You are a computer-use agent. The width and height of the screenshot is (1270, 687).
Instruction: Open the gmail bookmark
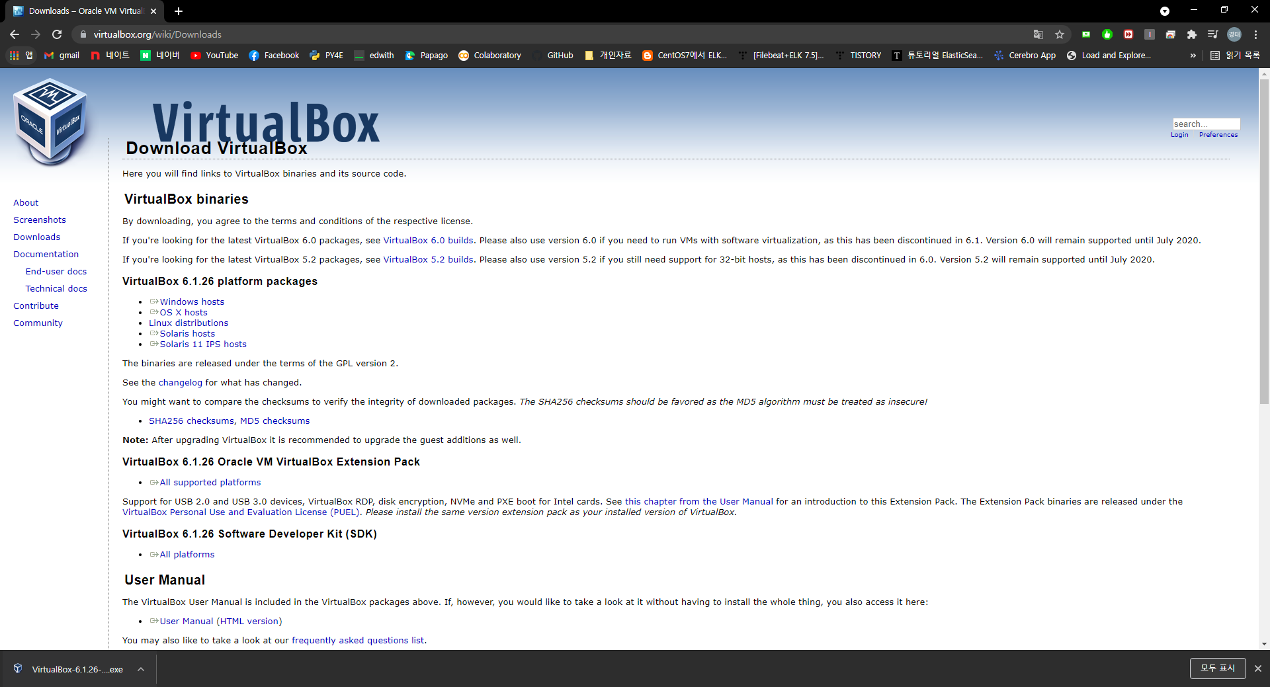click(x=62, y=56)
